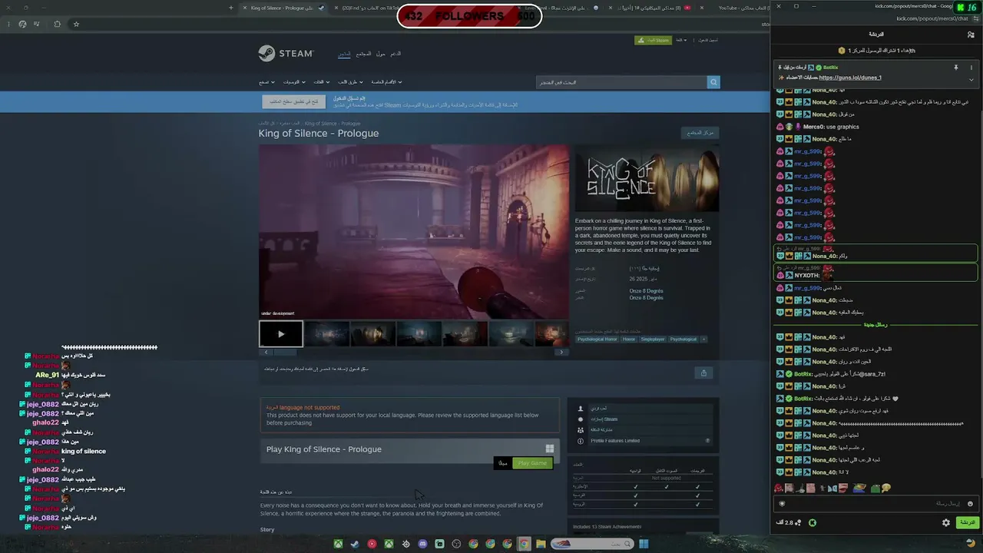Focus the Steam store search field
Image resolution: width=983 pixels, height=553 pixels.
coord(621,82)
